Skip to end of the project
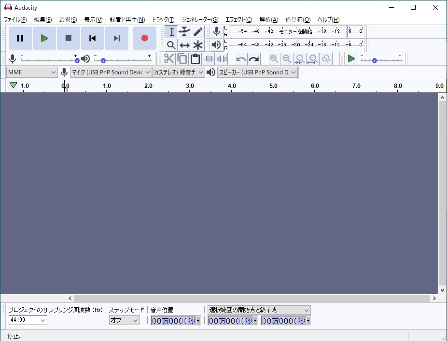Screen dimensions: 447x341 [117, 38]
